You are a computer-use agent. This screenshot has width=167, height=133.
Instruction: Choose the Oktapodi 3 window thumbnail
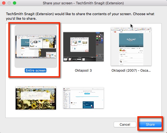tap(83, 46)
